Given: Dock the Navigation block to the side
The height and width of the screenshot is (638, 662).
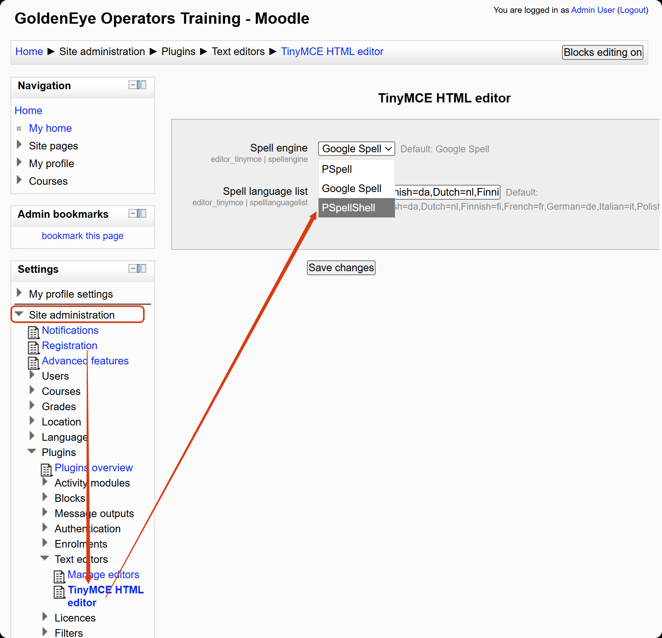Looking at the screenshot, I should coord(142,85).
